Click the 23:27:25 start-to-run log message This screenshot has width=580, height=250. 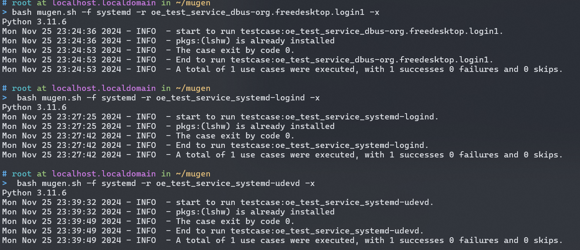307,117
